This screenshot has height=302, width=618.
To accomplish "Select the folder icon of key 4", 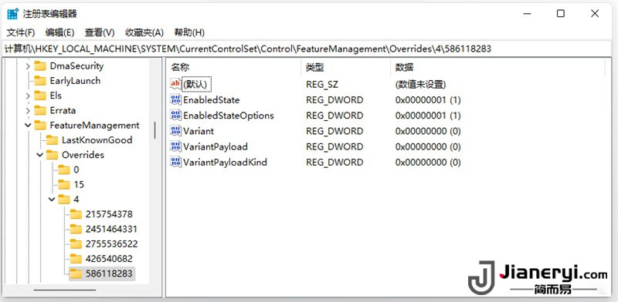I will pyautogui.click(x=64, y=200).
